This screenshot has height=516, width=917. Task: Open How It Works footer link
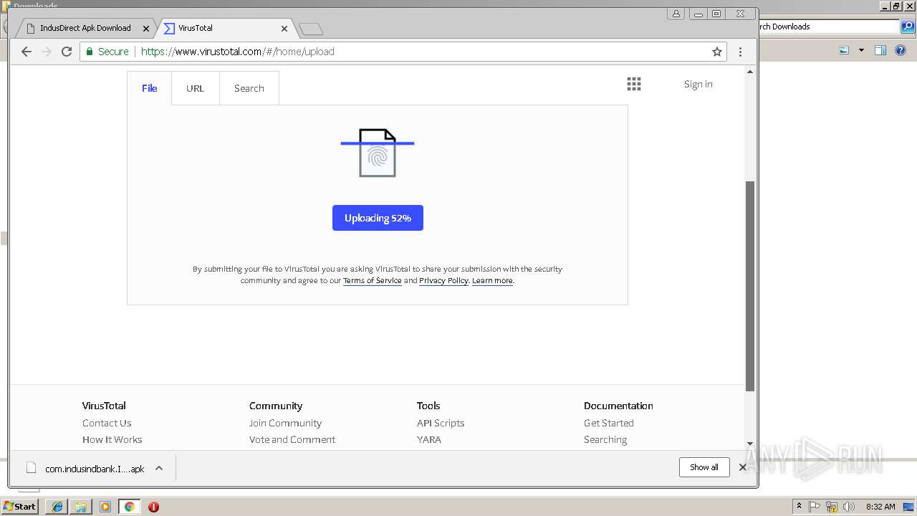pos(112,439)
